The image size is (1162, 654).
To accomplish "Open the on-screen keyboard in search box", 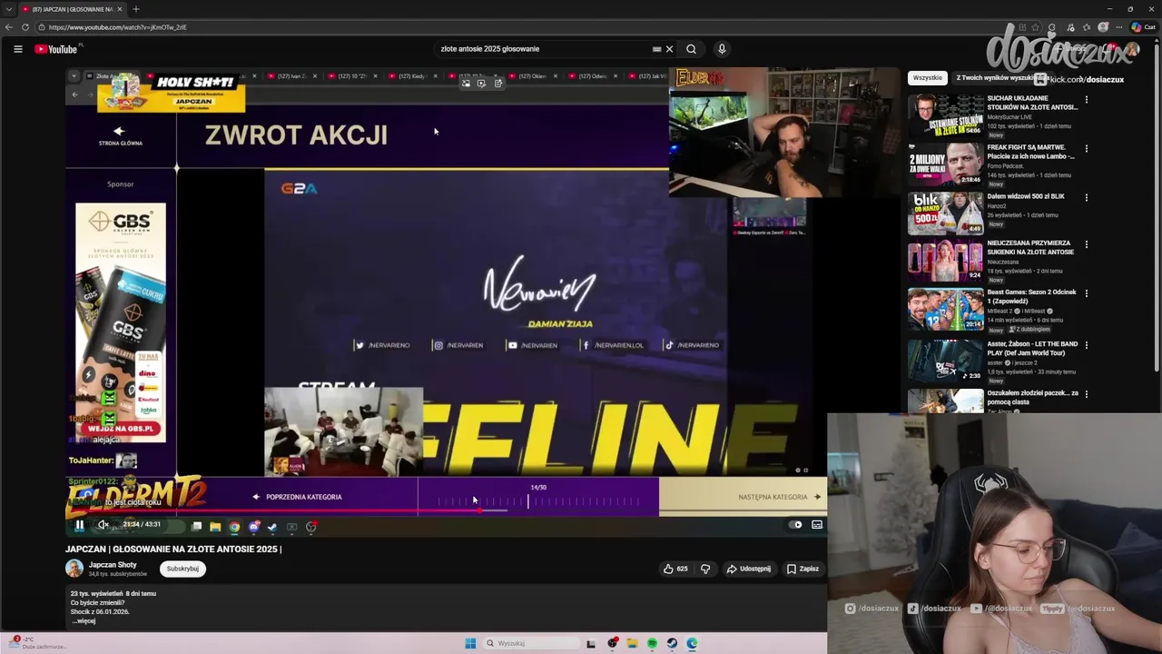I will point(656,49).
